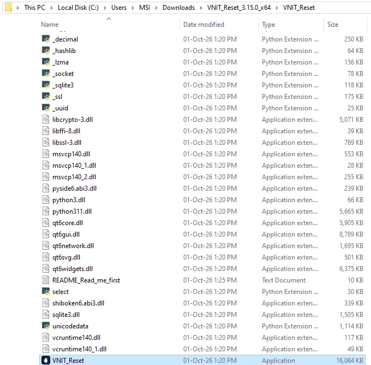The width and height of the screenshot is (371, 365).
Task: Click the libcrypto-3.dll file icon
Action: pos(46,120)
